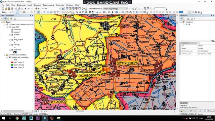
Task: Open the File menu
Action: [x=3, y=5]
